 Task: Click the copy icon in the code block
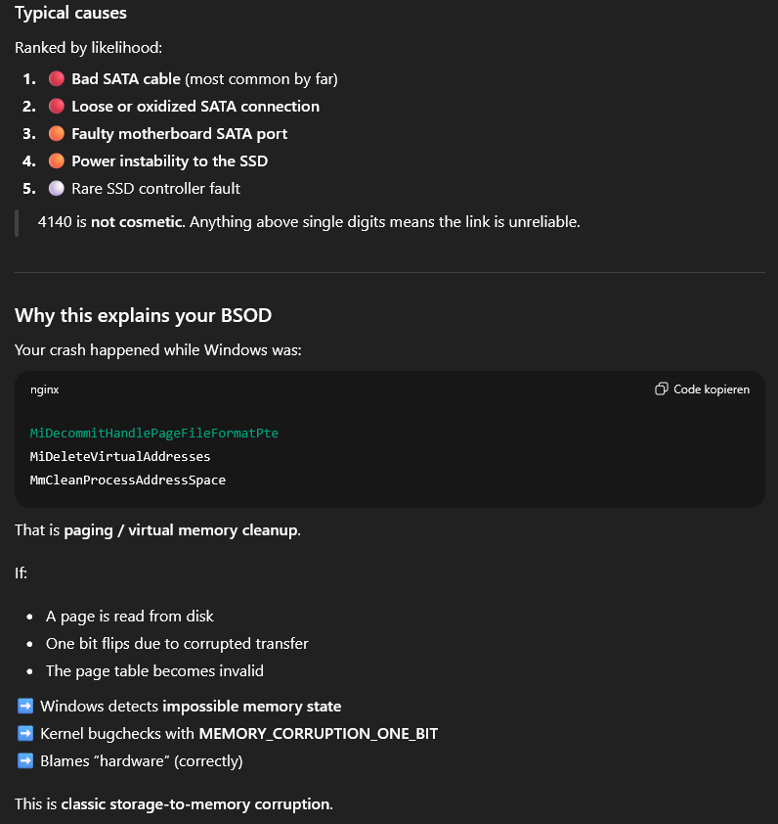click(x=662, y=389)
